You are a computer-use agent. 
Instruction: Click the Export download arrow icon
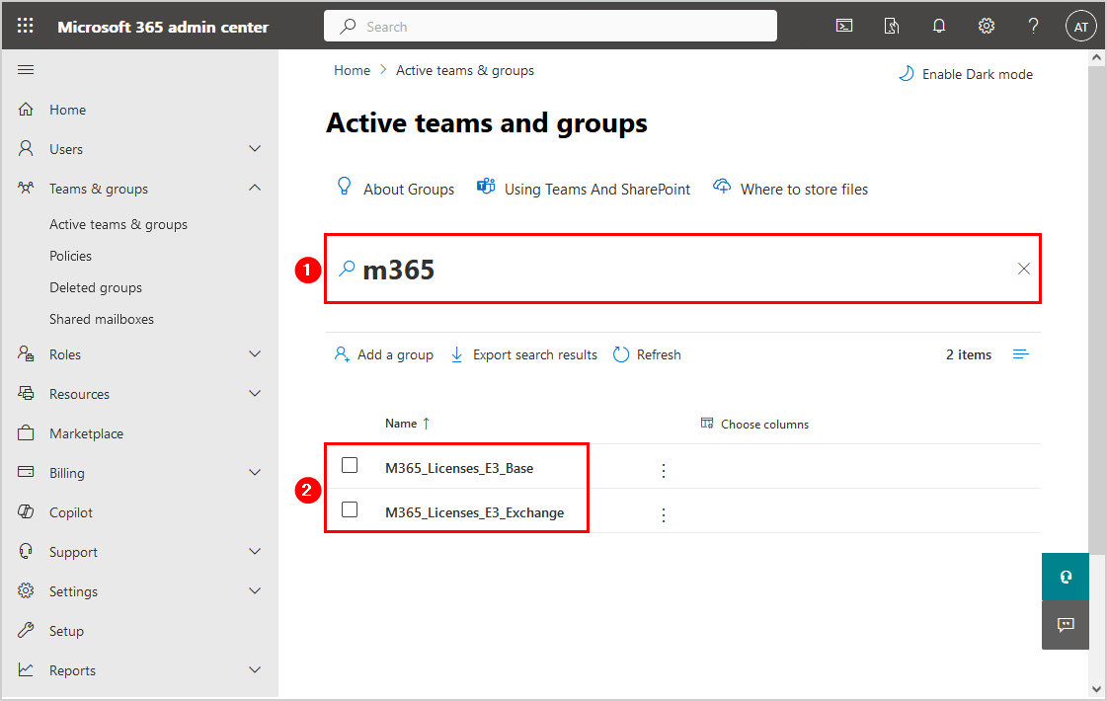(457, 354)
